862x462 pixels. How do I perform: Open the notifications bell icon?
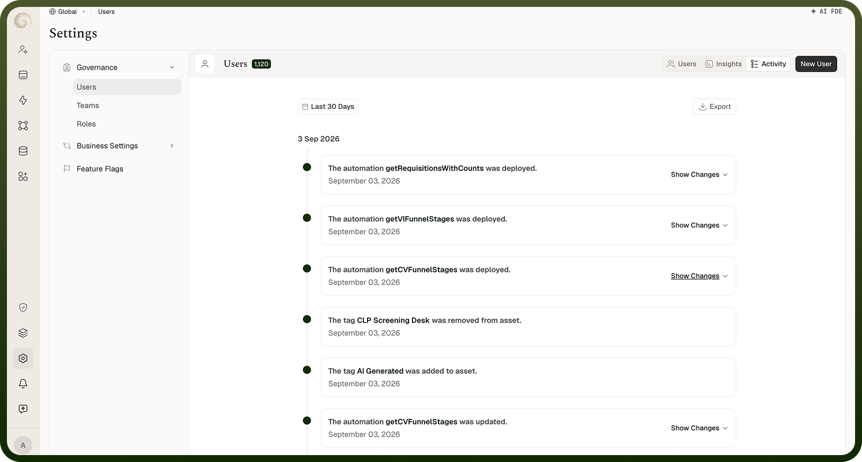pyautogui.click(x=23, y=384)
